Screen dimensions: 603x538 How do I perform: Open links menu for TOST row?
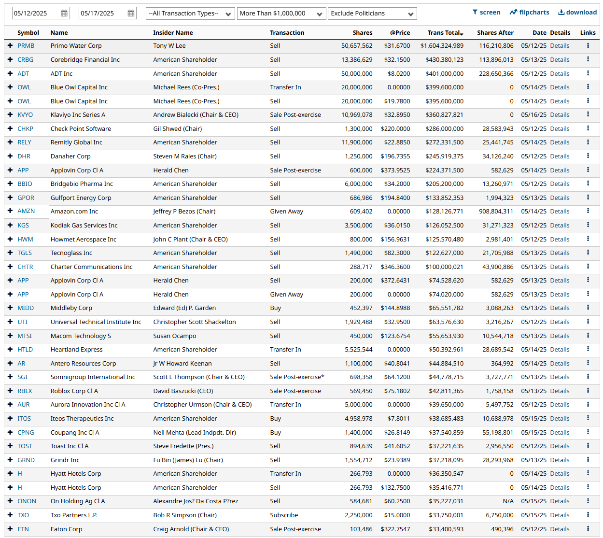[x=588, y=446]
